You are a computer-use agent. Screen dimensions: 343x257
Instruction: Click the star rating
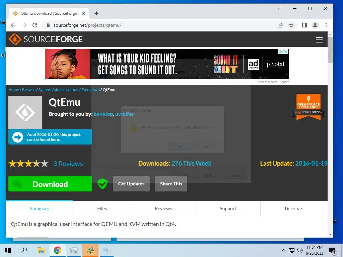[28, 163]
